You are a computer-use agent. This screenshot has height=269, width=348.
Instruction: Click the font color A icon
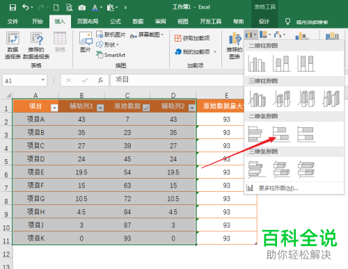(95, 8)
